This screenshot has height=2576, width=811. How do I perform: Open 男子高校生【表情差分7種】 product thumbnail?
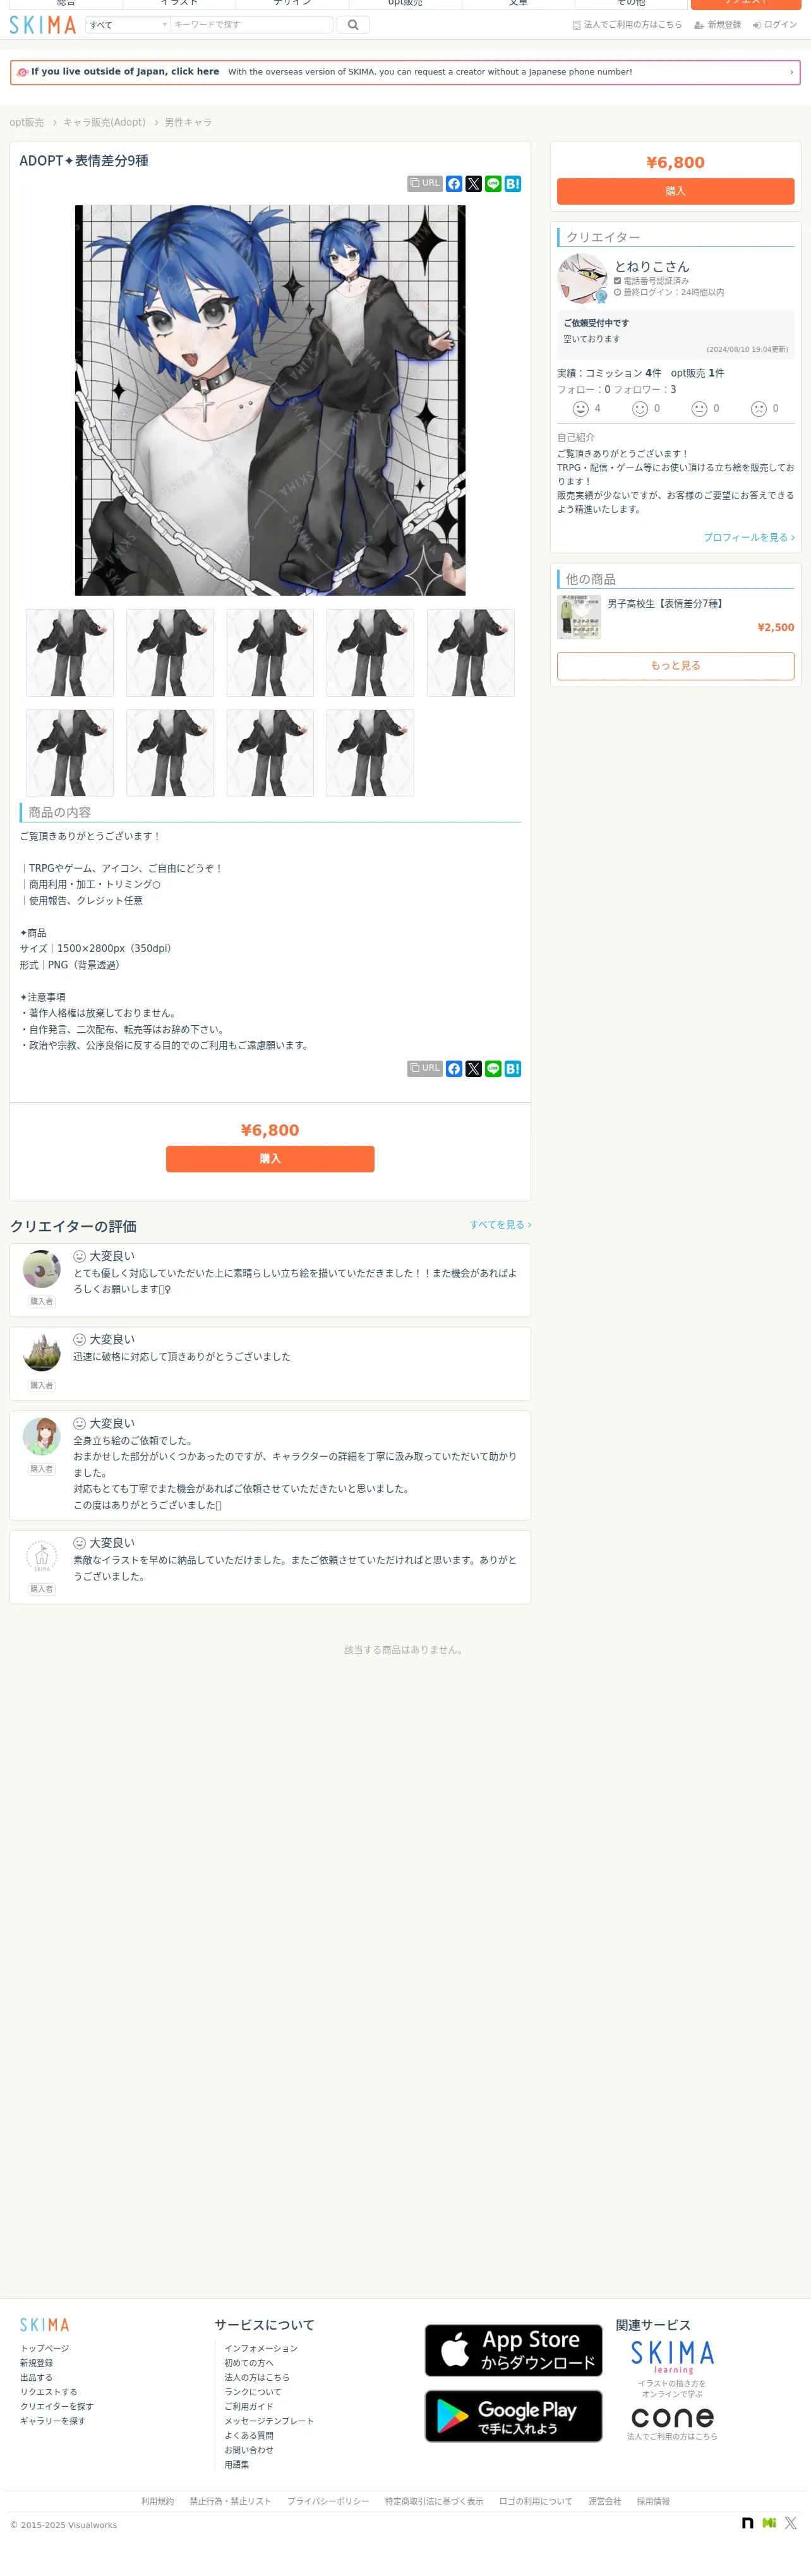tap(579, 617)
